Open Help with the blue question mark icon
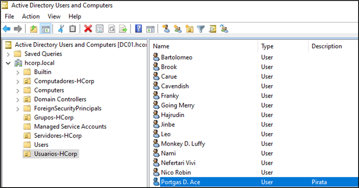 139,29
